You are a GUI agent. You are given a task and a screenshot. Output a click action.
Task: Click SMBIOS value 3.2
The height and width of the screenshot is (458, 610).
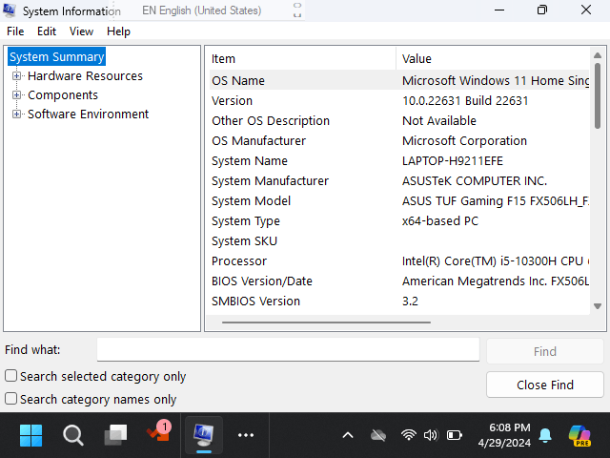(x=410, y=302)
